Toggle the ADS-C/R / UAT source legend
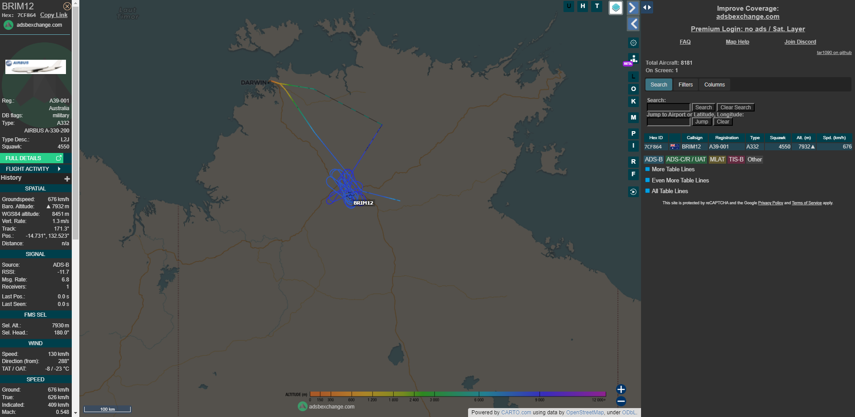This screenshot has width=855, height=417. pos(686,160)
